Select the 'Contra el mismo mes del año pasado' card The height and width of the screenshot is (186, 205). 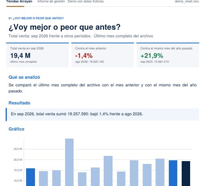[168, 55]
